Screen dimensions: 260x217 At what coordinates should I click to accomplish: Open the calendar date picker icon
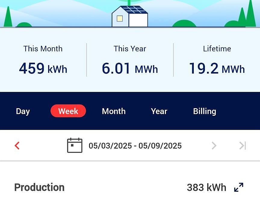click(x=75, y=146)
